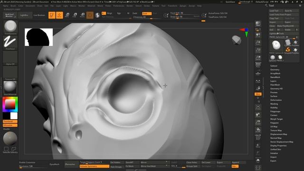Open the Mirror And Weld dropdown arrow

pyautogui.click(x=166, y=166)
